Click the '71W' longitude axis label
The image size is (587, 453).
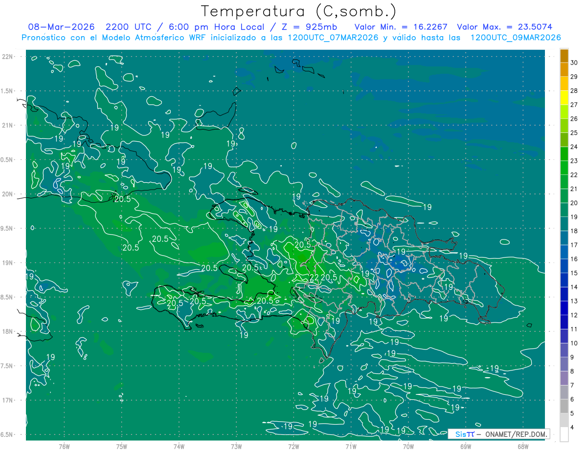coord(351,446)
